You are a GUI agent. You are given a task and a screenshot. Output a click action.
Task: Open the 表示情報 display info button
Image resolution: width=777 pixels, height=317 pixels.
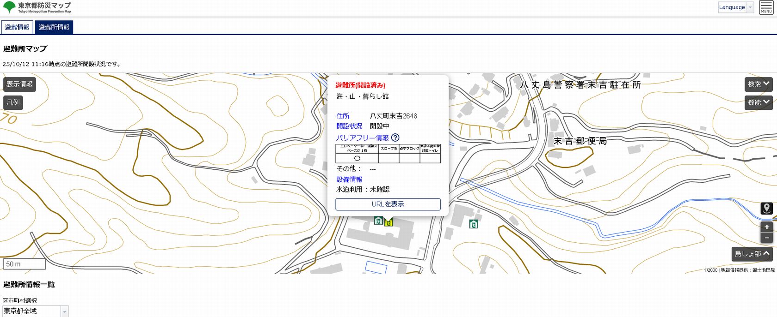(19, 84)
